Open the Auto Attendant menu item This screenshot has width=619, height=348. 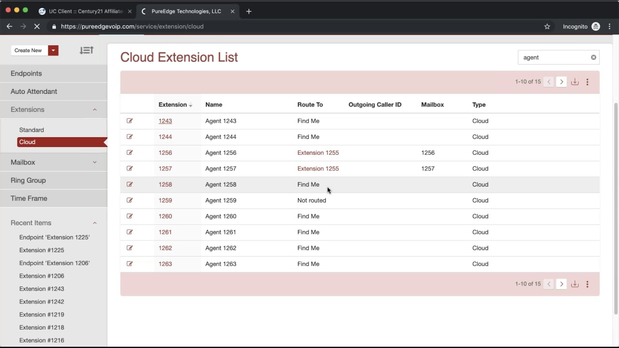[x=54, y=91]
